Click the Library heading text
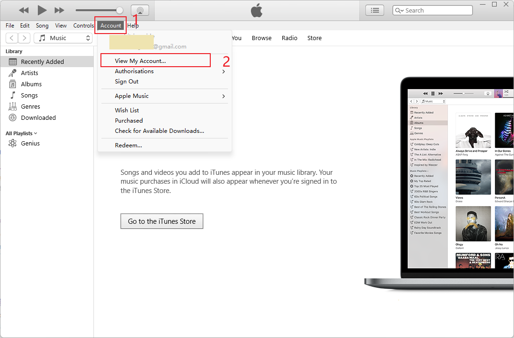514x338 pixels. tap(14, 51)
